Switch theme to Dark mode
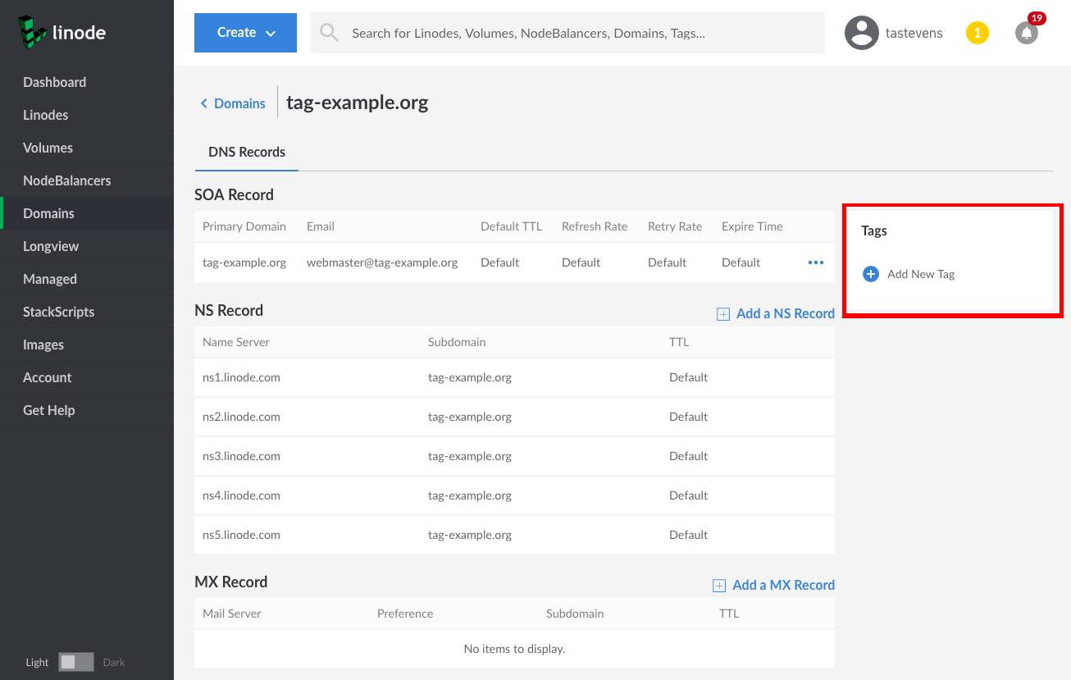This screenshot has width=1071, height=680. point(114,662)
